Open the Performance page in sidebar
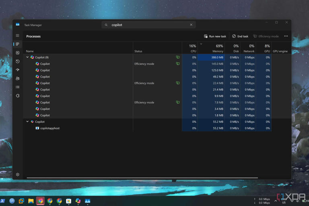The height and width of the screenshot is (206, 309). coord(18,53)
